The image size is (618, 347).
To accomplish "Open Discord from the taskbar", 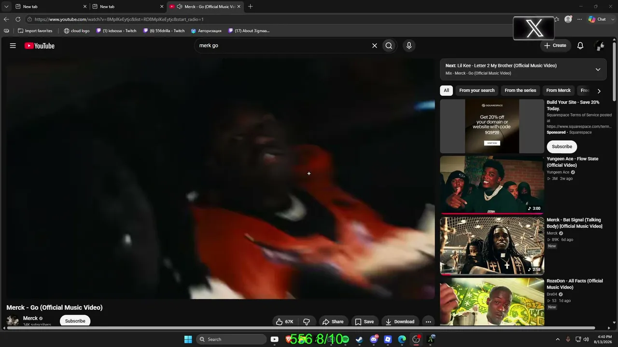I will point(373,339).
